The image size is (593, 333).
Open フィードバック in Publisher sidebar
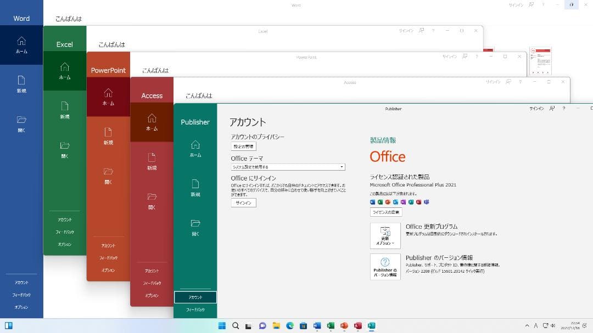[x=195, y=310]
